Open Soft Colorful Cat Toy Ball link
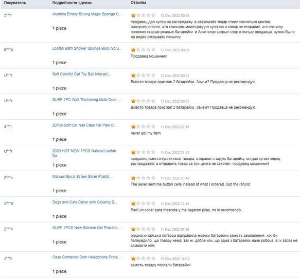 81,74
